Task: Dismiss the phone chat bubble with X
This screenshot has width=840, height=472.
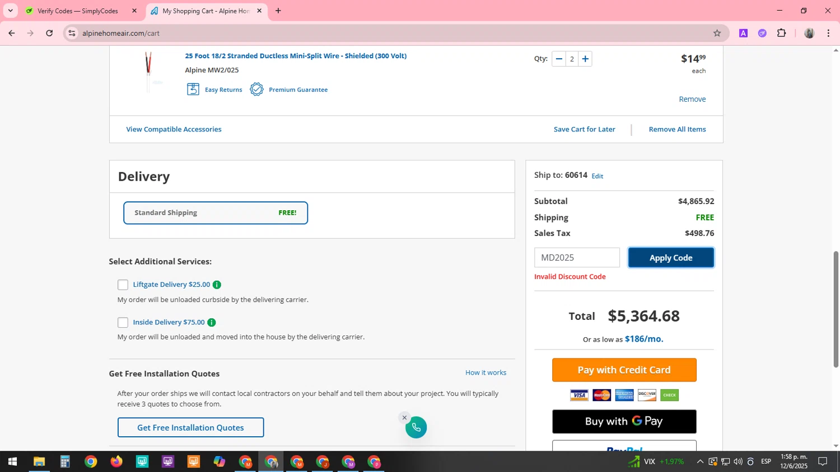Action: (404, 418)
